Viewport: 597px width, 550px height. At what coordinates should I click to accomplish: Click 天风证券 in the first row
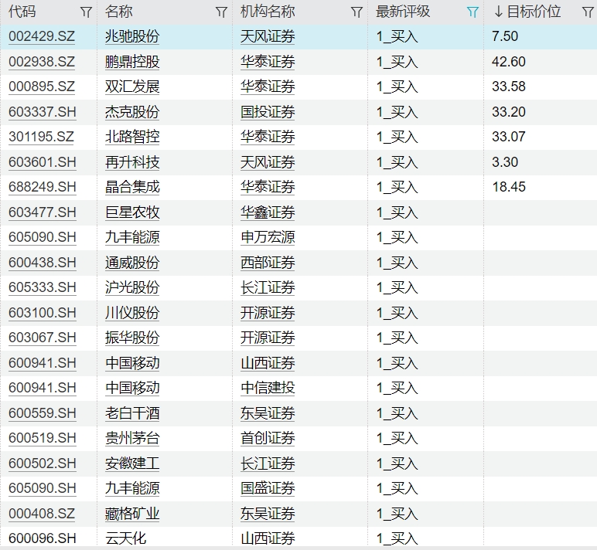click(268, 36)
